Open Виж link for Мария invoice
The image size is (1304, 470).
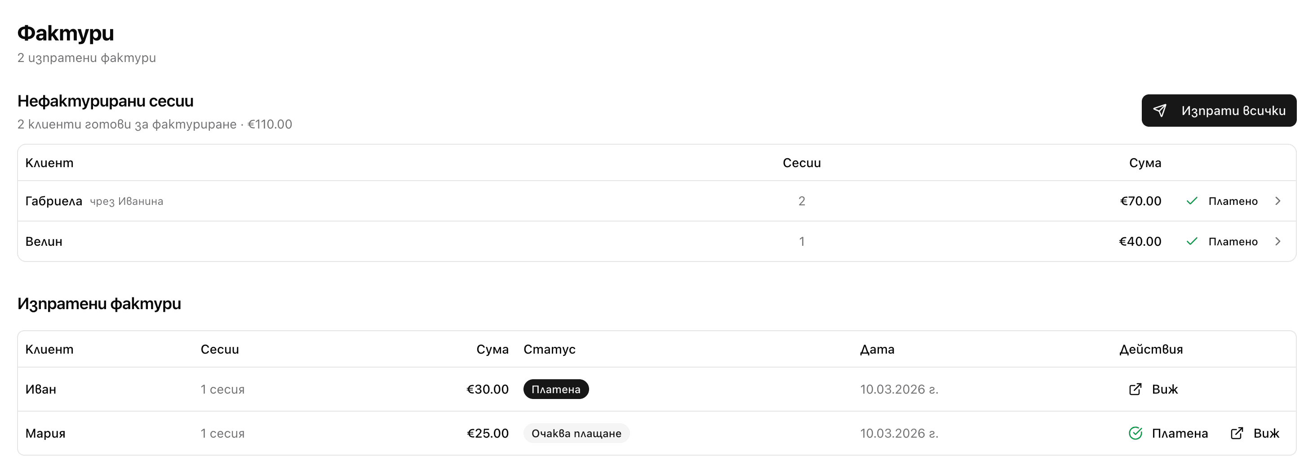[1266, 434]
